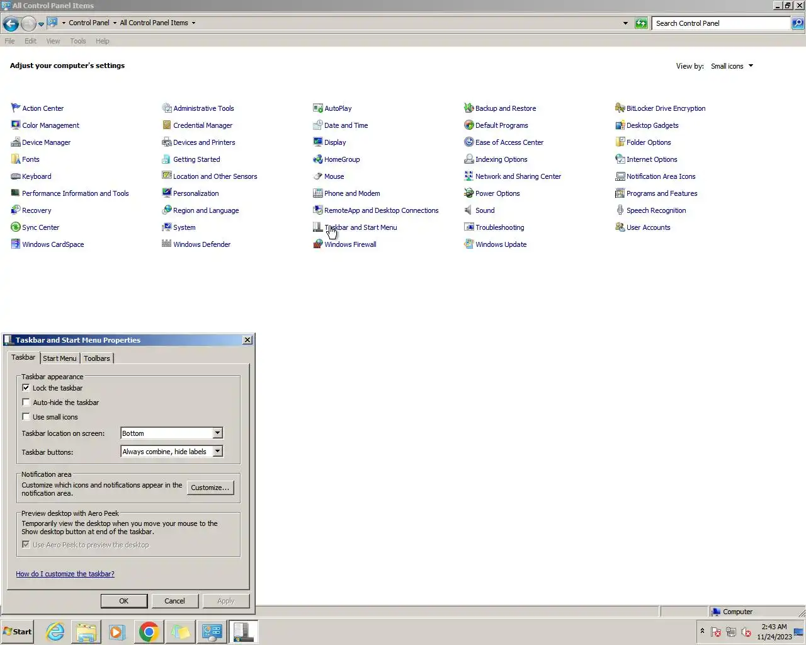Open Device Manager icon

[16, 142]
